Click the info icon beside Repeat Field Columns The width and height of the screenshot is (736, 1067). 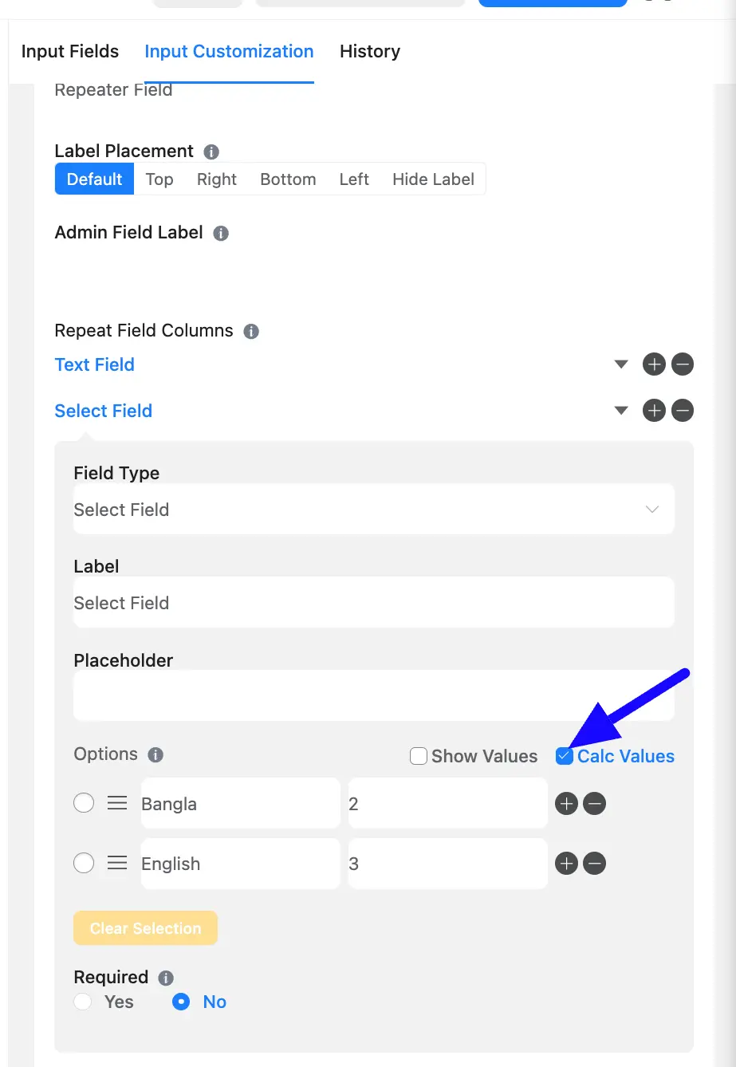pyautogui.click(x=251, y=332)
